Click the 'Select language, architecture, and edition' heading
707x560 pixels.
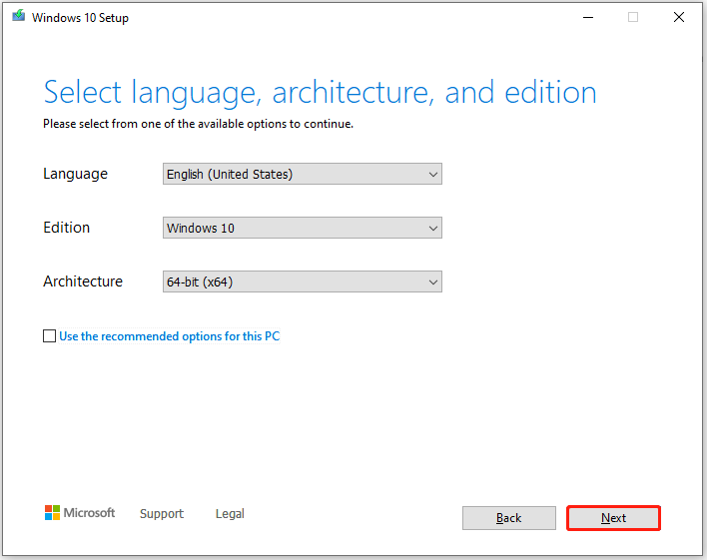(320, 93)
